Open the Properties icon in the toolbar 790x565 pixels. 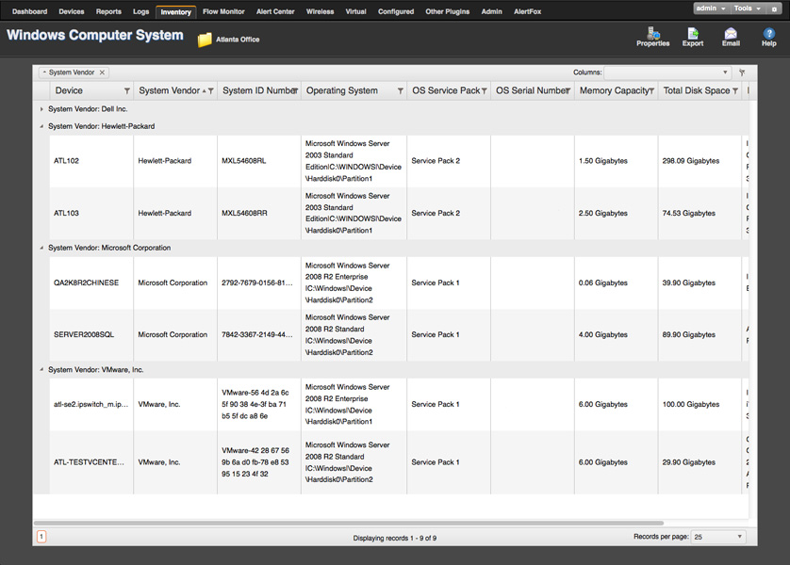(x=652, y=36)
